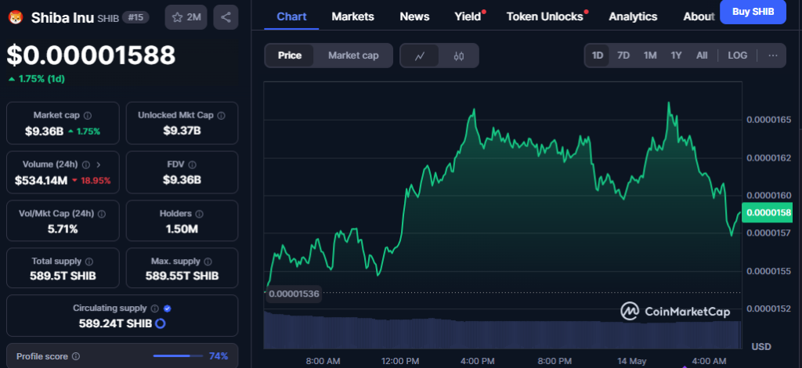Screen dimensions: 802x368
Task: Click the 5.71% Vol/Mkt Cap value
Action: click(63, 229)
